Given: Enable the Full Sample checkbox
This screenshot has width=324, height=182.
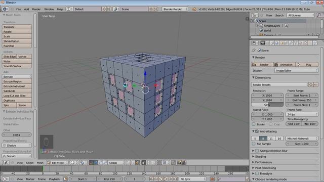Looking at the screenshot, I should pos(254,144).
